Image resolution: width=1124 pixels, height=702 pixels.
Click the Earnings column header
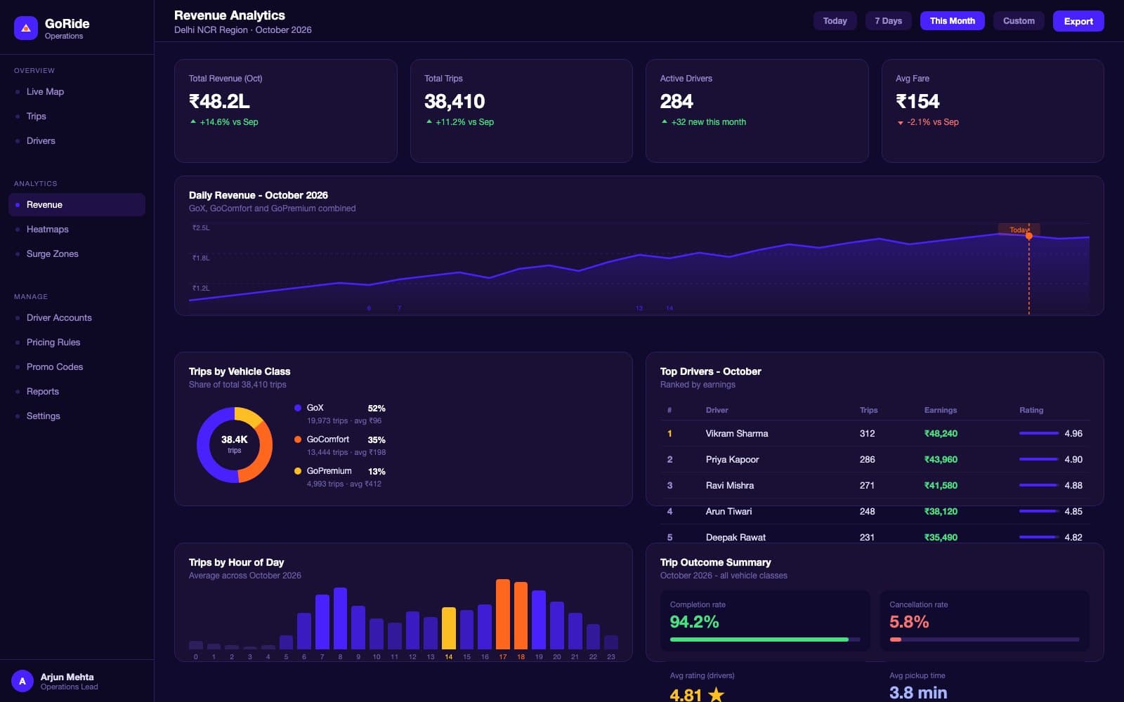point(941,410)
